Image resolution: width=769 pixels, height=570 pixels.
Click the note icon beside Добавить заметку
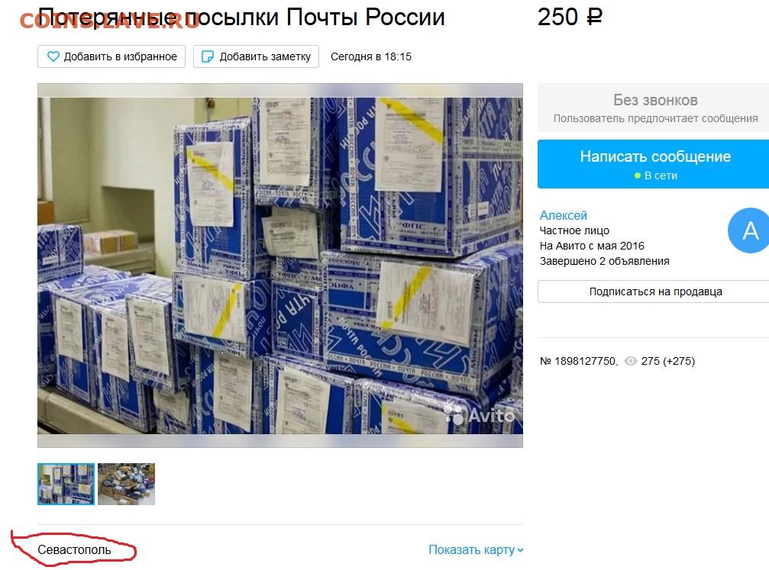[x=208, y=57]
